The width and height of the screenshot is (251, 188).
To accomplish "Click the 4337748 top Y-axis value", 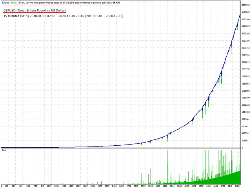I will coord(246,5).
